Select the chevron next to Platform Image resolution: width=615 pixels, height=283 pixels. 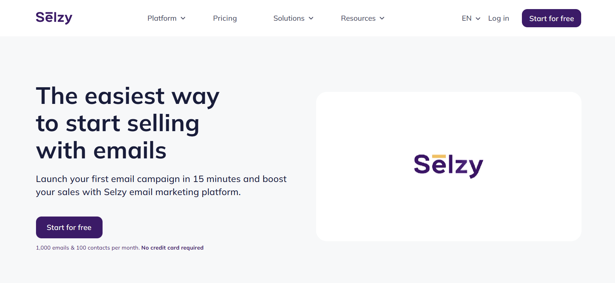pyautogui.click(x=184, y=18)
